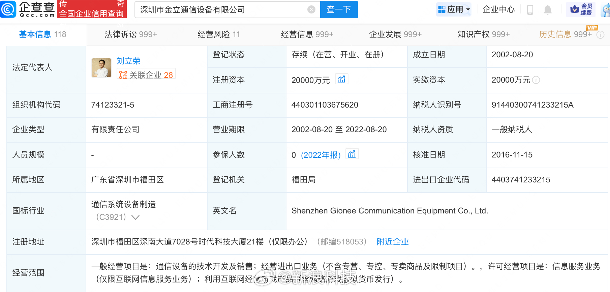Open 附近企业 nearby companies link
This screenshot has width=610, height=292.
pyautogui.click(x=393, y=242)
